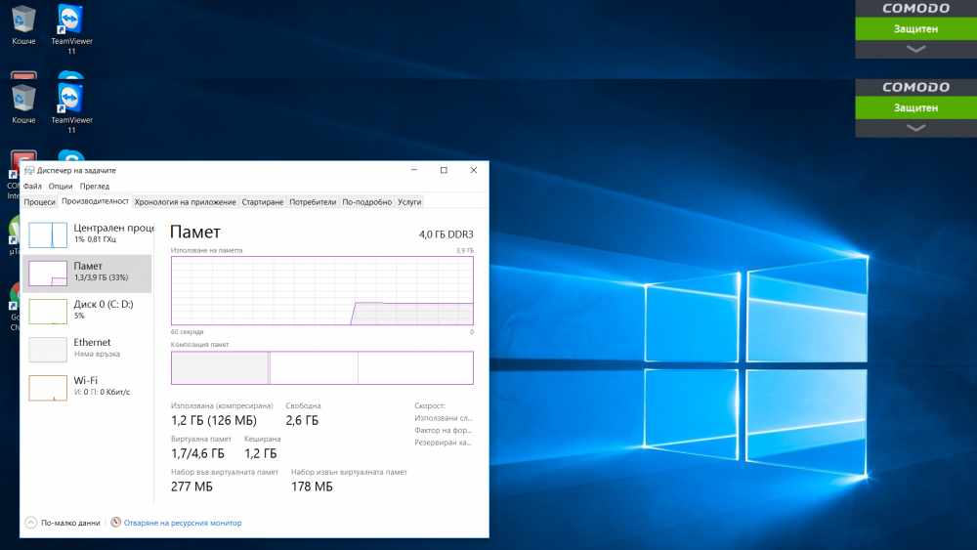The width and height of the screenshot is (977, 550).
Task: Click the resource monitor icon
Action: pos(116,522)
